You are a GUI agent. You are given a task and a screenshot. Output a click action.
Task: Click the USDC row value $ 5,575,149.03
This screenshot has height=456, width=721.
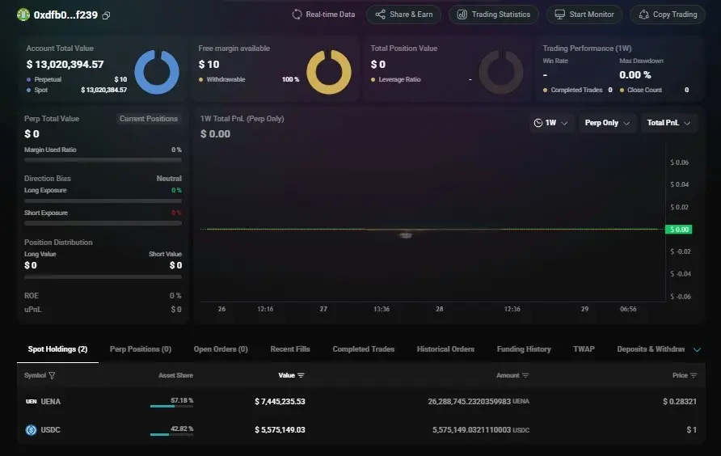pos(280,430)
